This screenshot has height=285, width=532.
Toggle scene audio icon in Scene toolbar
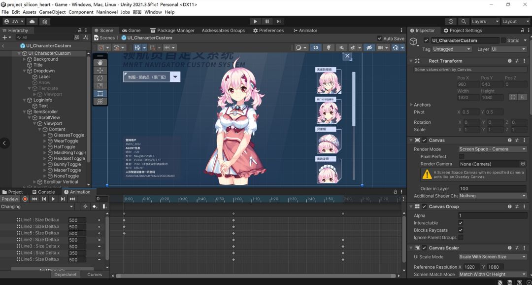coord(341,48)
